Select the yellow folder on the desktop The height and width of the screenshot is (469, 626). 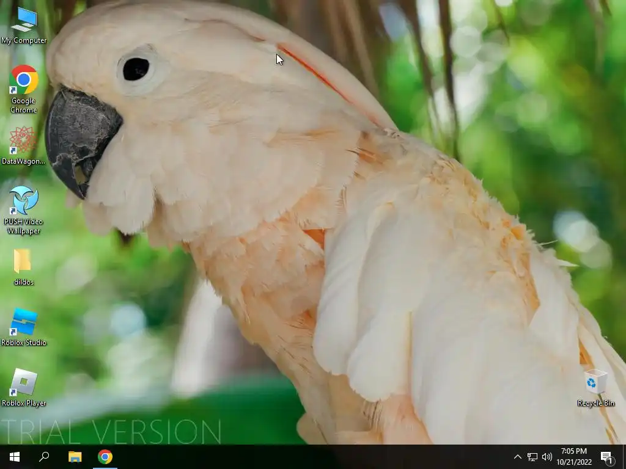pyautogui.click(x=24, y=267)
